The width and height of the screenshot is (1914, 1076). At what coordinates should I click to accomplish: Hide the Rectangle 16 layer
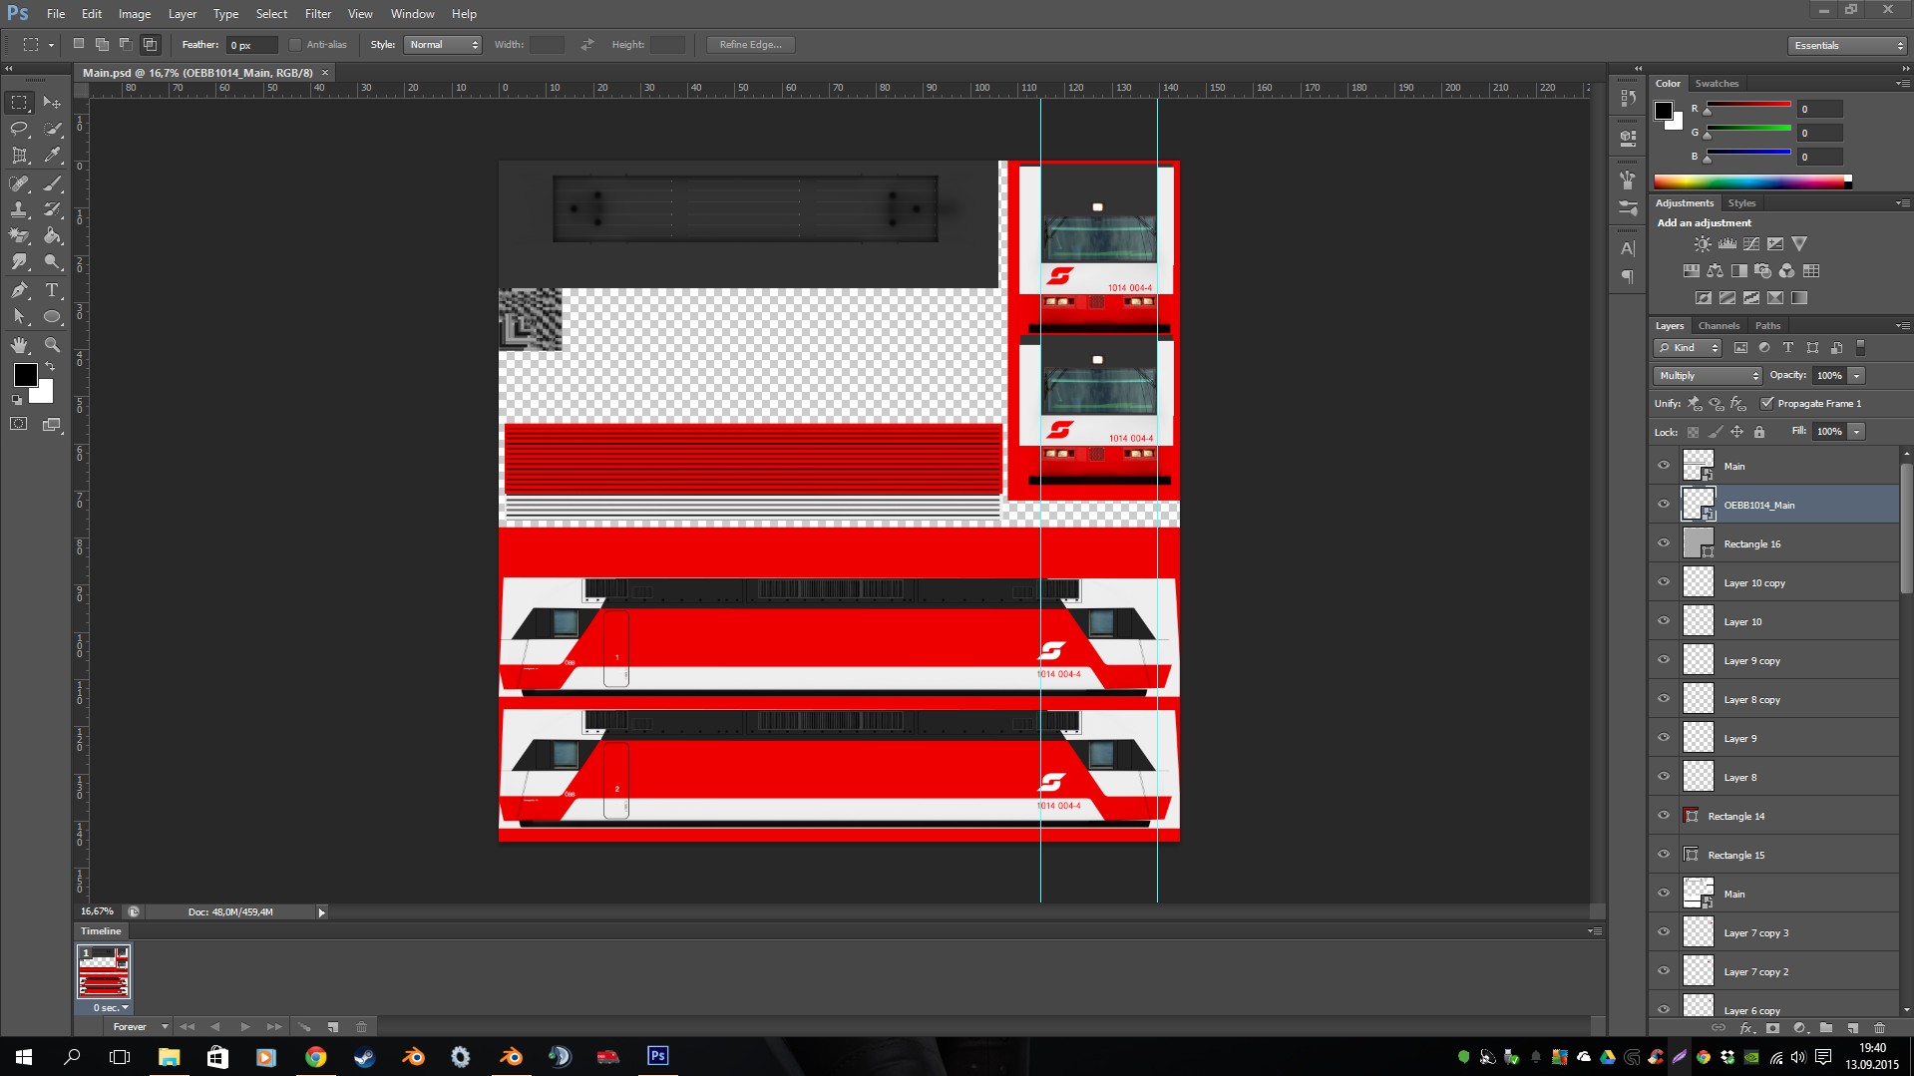1664,543
